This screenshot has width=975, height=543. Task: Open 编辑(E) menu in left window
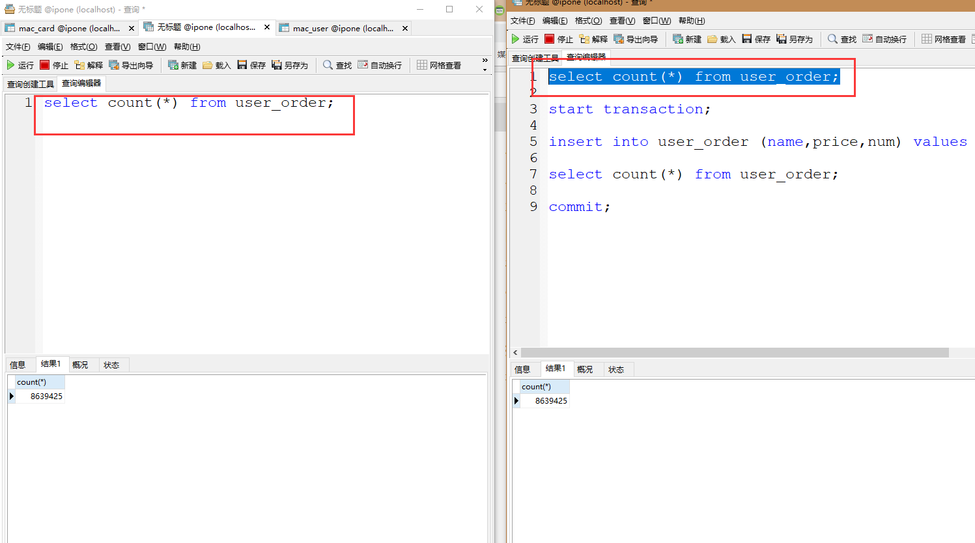[x=50, y=47]
